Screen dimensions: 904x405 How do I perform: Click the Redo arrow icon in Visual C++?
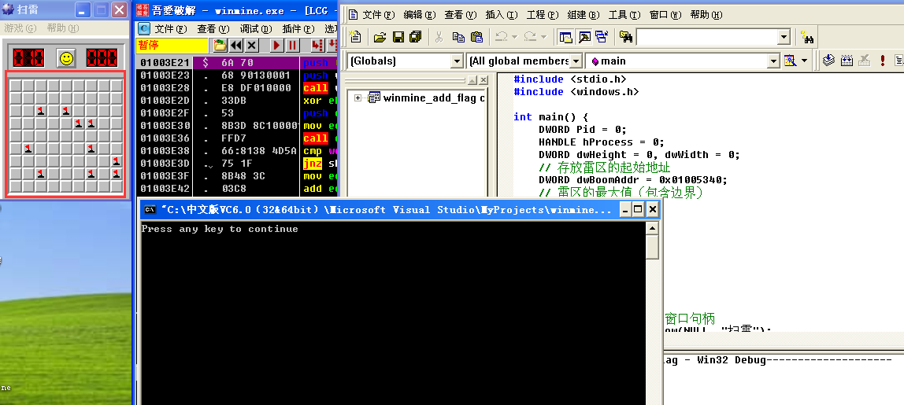(x=531, y=37)
